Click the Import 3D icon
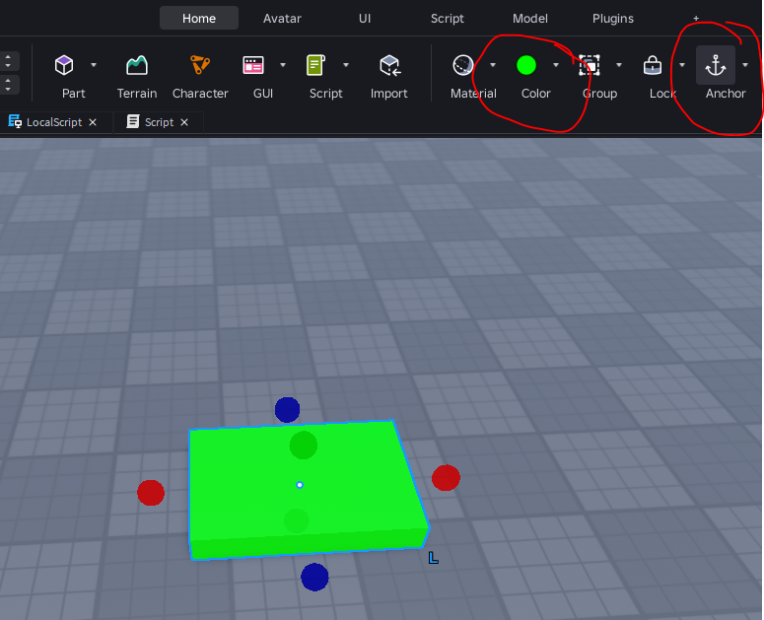This screenshot has height=620, width=764. (388, 65)
